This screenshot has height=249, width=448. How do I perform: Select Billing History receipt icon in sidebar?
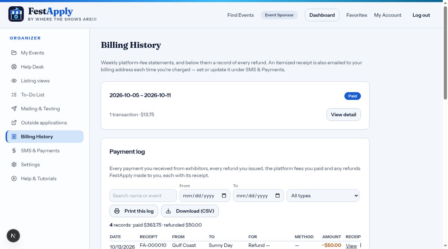(x=14, y=136)
